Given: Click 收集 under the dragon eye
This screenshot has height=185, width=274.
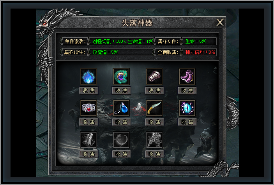Looking at the screenshot, I should (x=187, y=122).
